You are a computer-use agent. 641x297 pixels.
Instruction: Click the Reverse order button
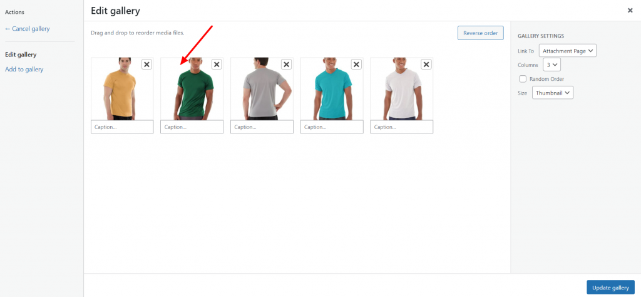(480, 33)
